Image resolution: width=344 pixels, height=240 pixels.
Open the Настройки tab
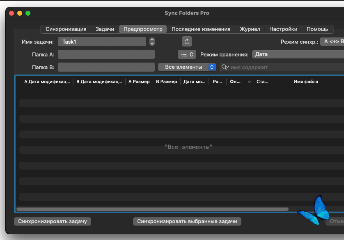(283, 29)
